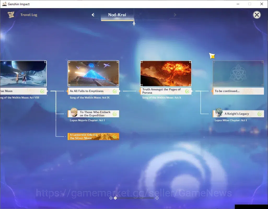268x209 pixels.
Task: Select the To be continued... entry
Action: (x=238, y=91)
